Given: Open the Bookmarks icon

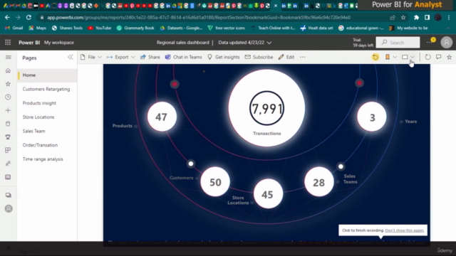Looking at the screenshot, I should [x=388, y=57].
